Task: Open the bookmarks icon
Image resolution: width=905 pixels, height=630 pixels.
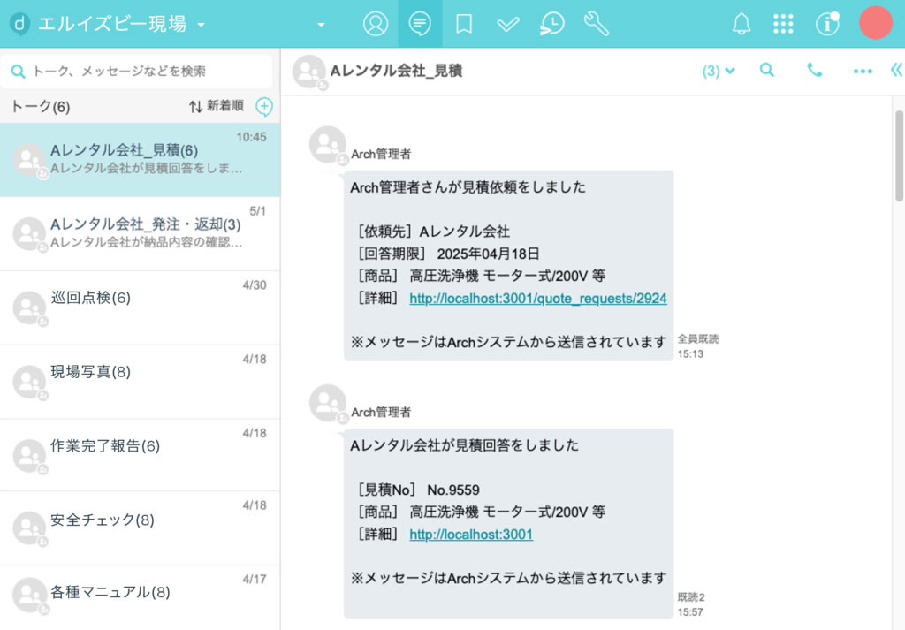Action: click(x=463, y=24)
